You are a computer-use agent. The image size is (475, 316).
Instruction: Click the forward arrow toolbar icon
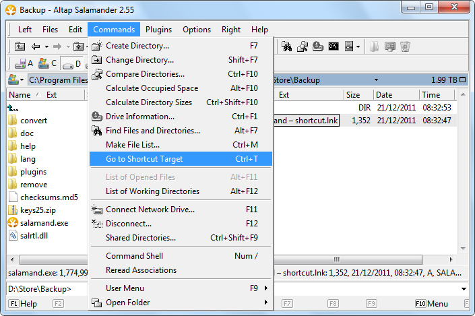[57, 46]
